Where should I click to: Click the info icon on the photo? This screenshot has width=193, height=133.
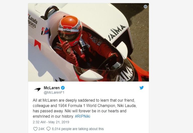coord(145,7)
